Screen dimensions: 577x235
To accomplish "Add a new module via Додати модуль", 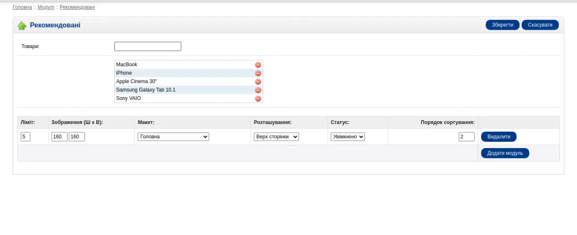I will coord(505,153).
